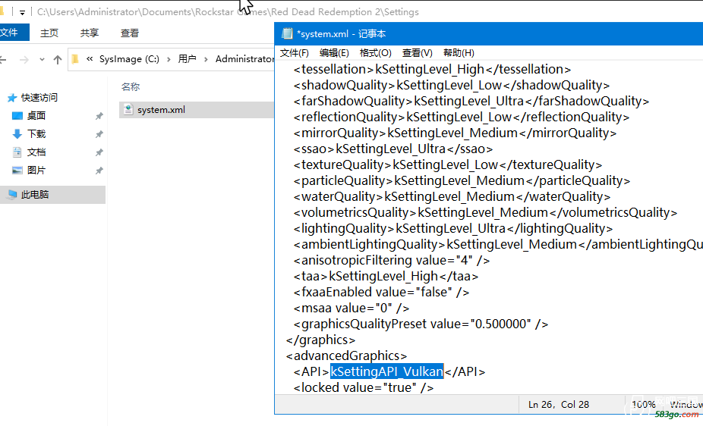703x426 pixels.
Task: Click the shadowQuality line in Notepad
Action: [x=452, y=85]
